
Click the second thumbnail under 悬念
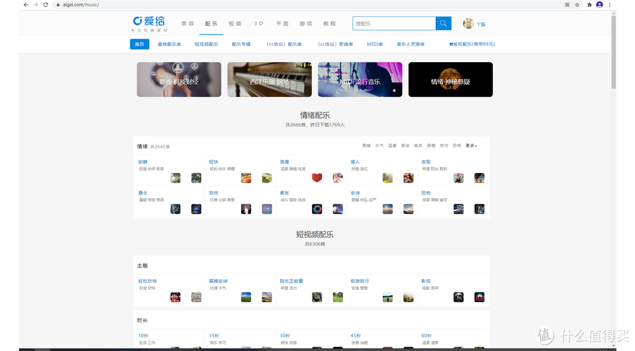[x=196, y=209]
